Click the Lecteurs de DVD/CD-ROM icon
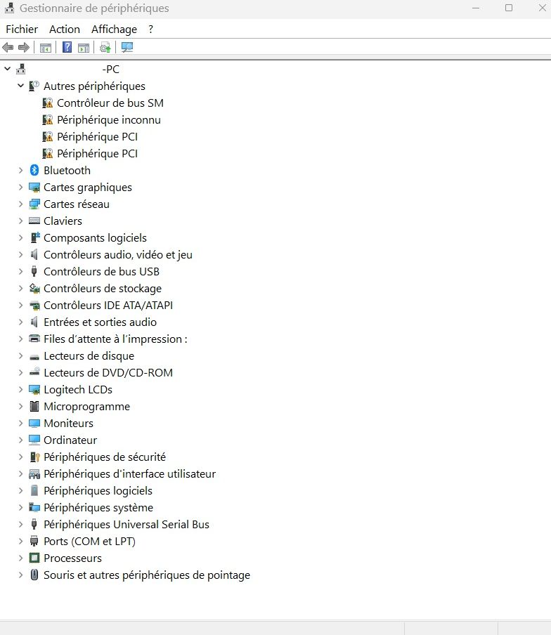 point(35,372)
